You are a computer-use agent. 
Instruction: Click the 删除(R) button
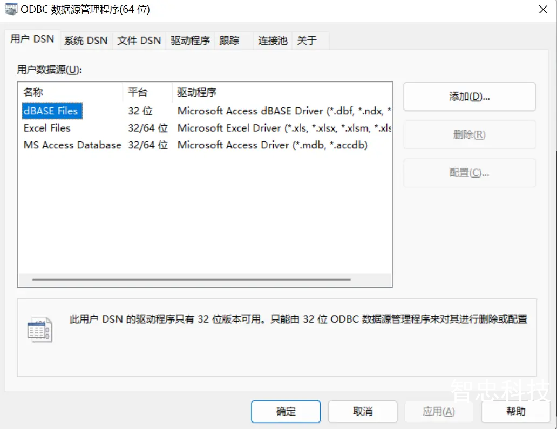click(470, 134)
